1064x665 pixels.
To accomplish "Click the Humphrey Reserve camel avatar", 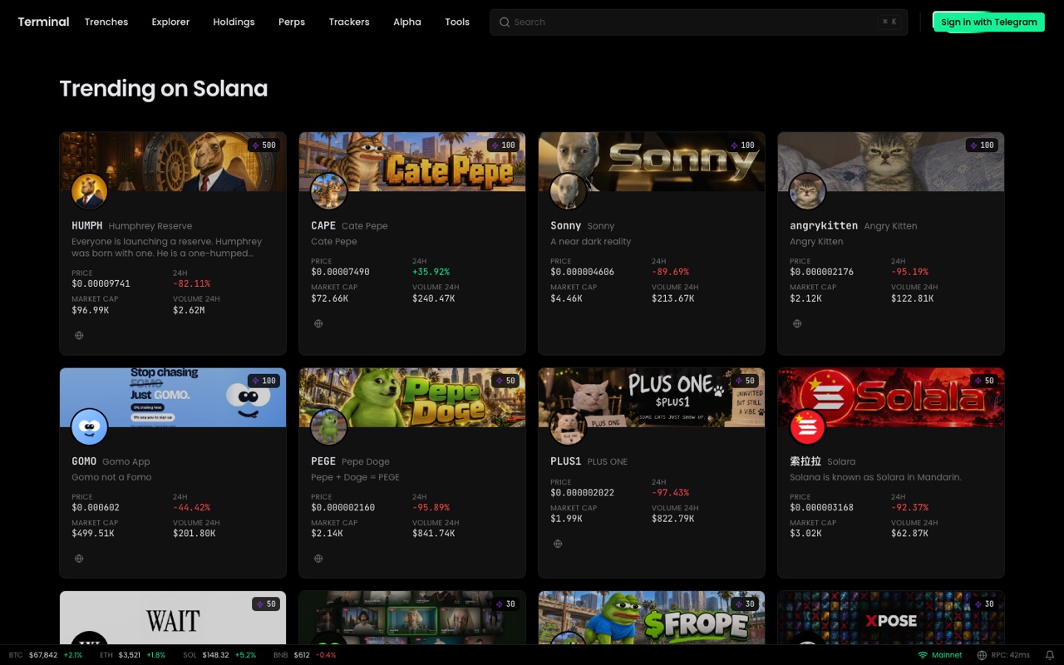I will click(x=89, y=191).
